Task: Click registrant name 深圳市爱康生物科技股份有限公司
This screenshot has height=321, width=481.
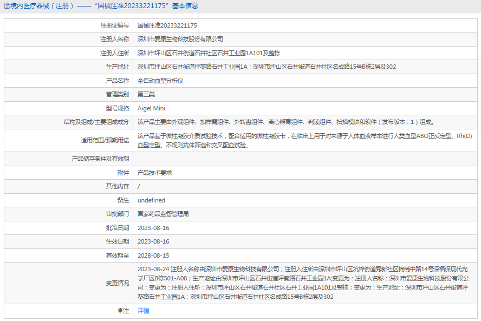Action: point(180,39)
